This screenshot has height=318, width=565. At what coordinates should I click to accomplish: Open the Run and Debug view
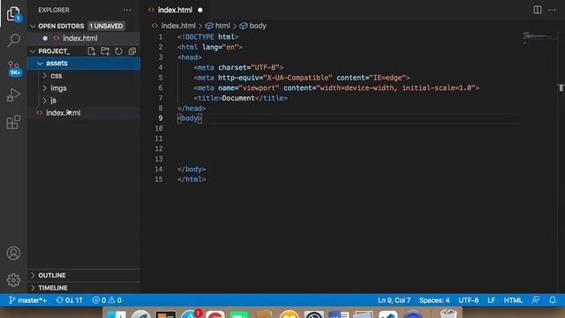(13, 95)
